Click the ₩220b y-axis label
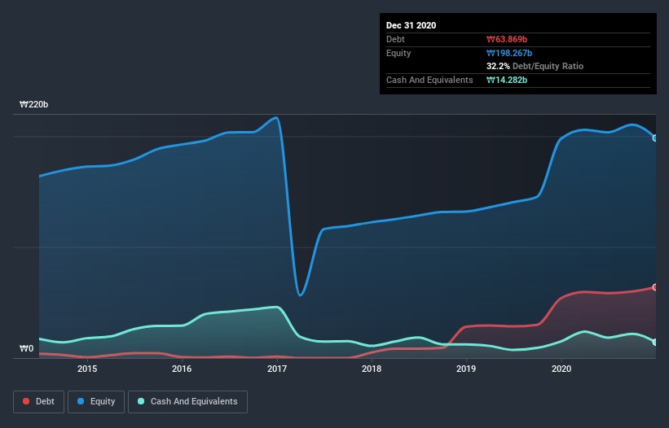Screen dimensions: 669x428 [33, 104]
